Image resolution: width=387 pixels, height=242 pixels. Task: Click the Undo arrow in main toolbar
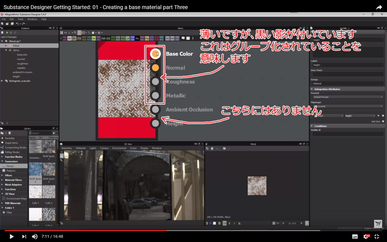tap(17, 24)
